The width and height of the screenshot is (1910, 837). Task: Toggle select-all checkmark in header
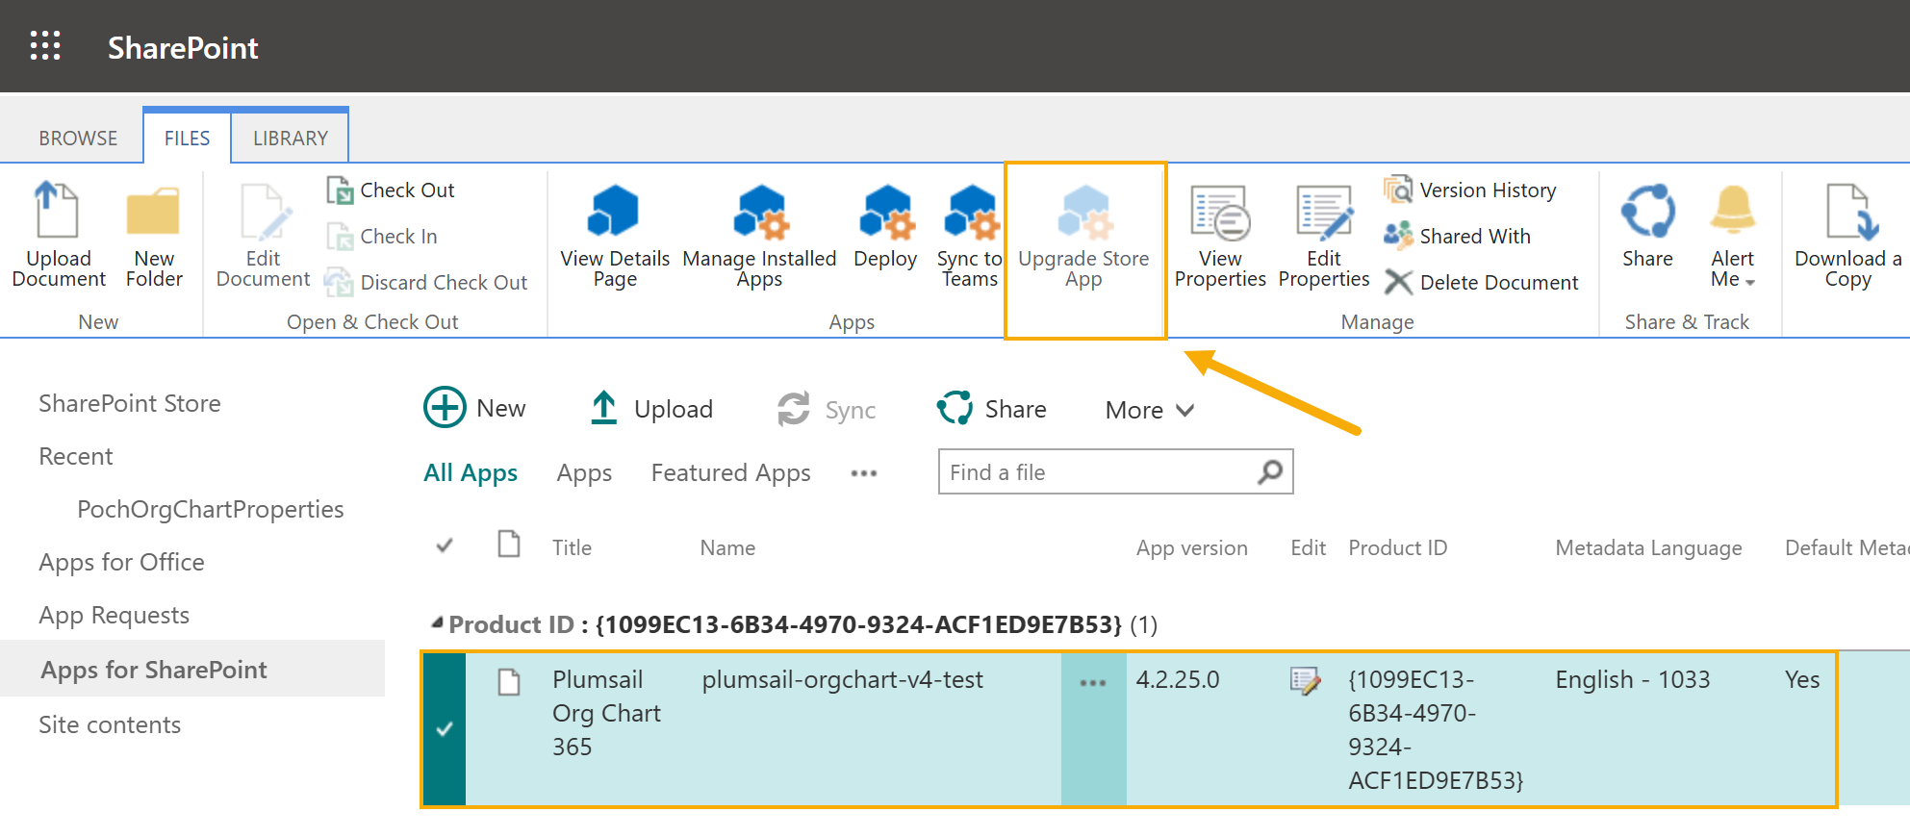(445, 545)
